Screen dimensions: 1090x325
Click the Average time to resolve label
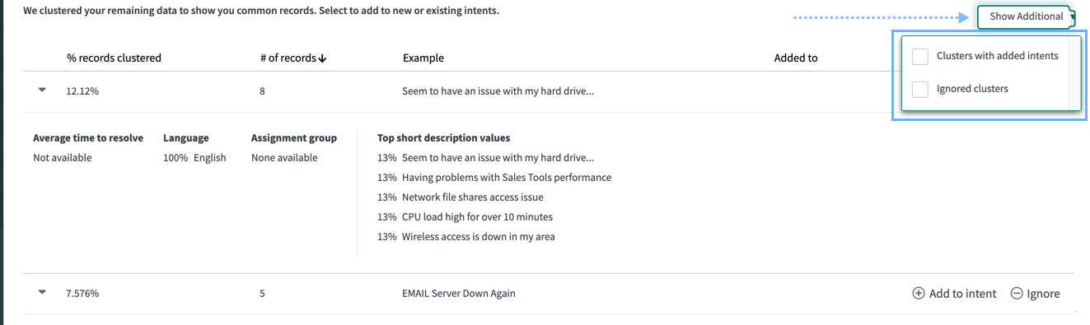88,137
